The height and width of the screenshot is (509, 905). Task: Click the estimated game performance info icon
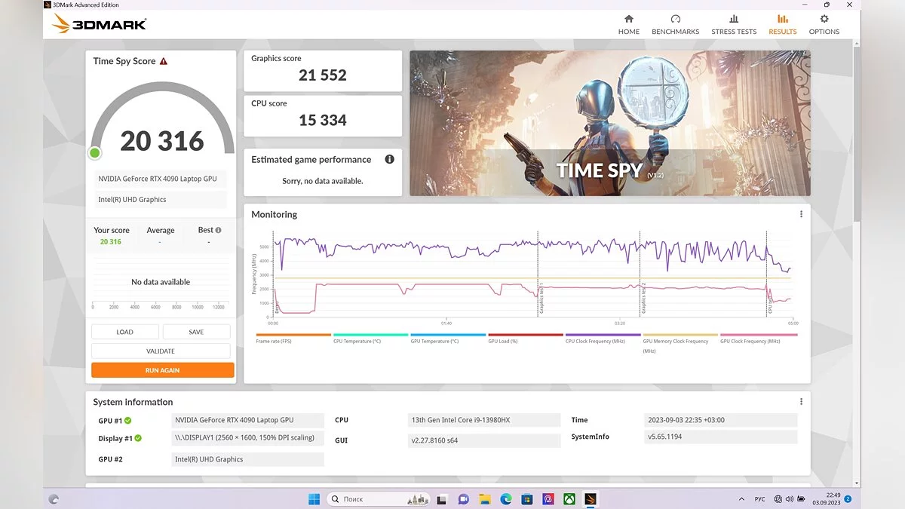point(389,159)
